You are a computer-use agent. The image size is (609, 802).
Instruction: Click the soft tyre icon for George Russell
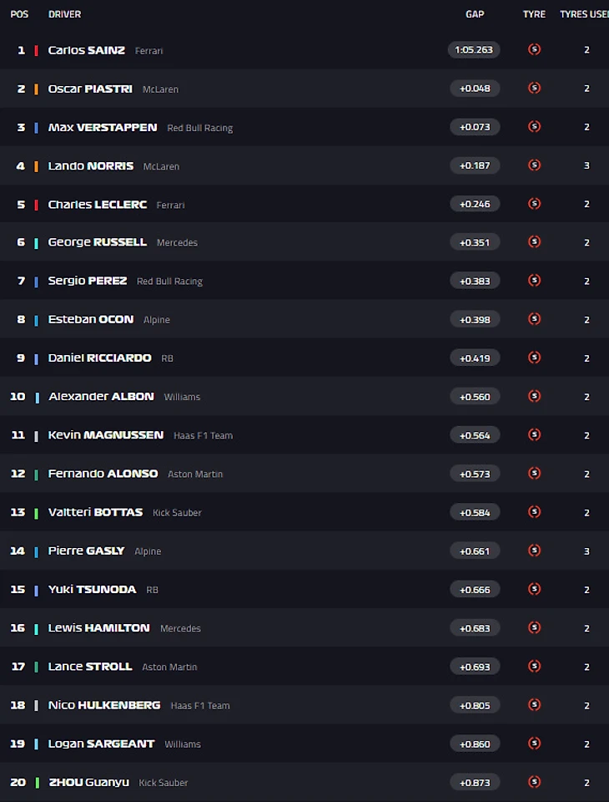[x=534, y=242]
